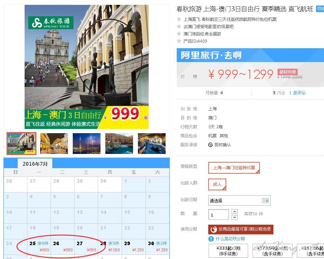Select July 28 priced at ¥1099
The width and height of the screenshot is (324, 259).
[110, 247]
